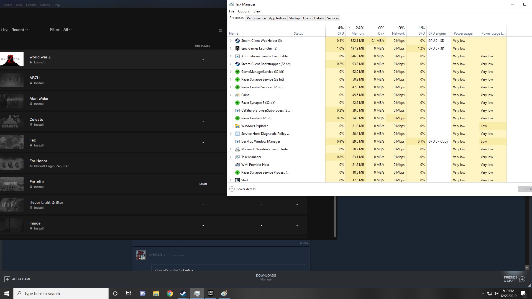Open Discord from the taskbar
The width and height of the screenshot is (532, 299).
point(143,293)
